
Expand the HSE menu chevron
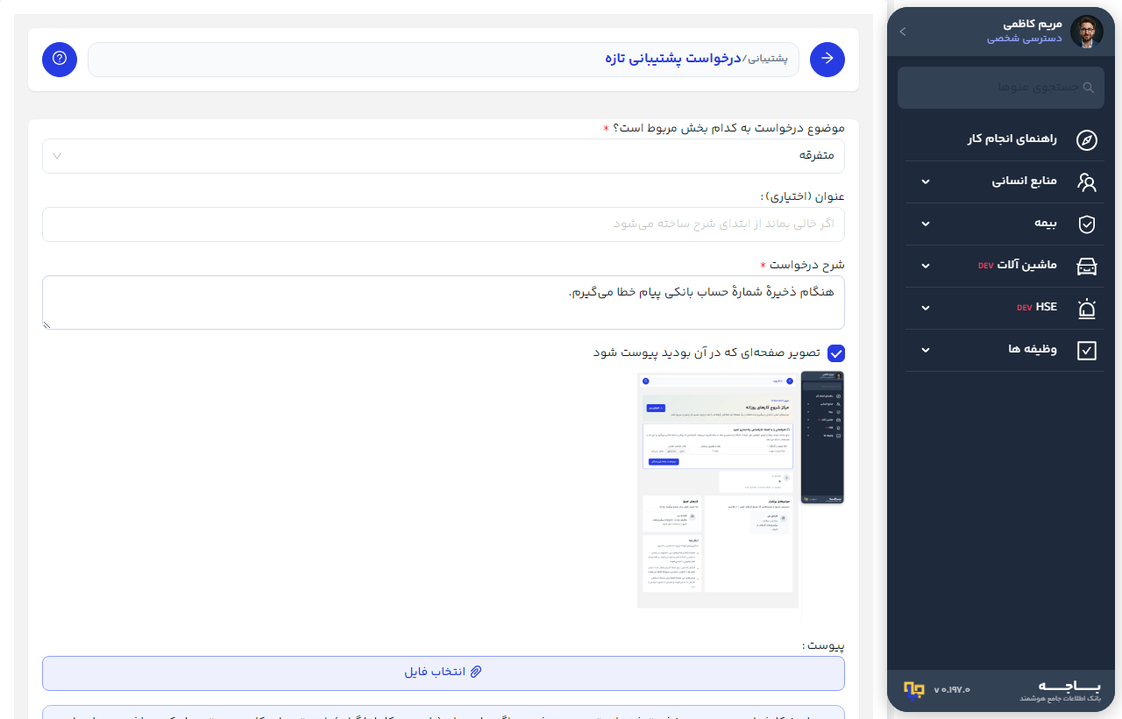(x=926, y=309)
